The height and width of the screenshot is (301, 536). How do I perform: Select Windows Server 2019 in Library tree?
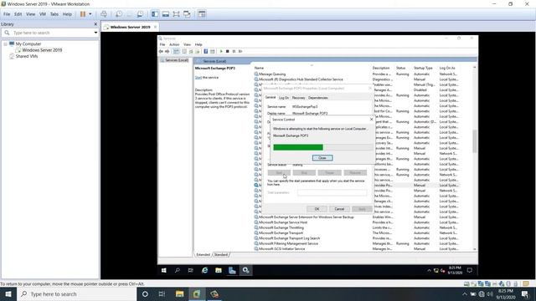(x=42, y=50)
